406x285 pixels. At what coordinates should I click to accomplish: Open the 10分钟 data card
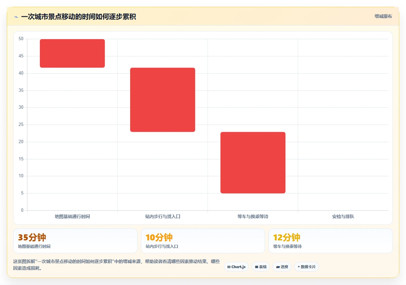[203, 241]
